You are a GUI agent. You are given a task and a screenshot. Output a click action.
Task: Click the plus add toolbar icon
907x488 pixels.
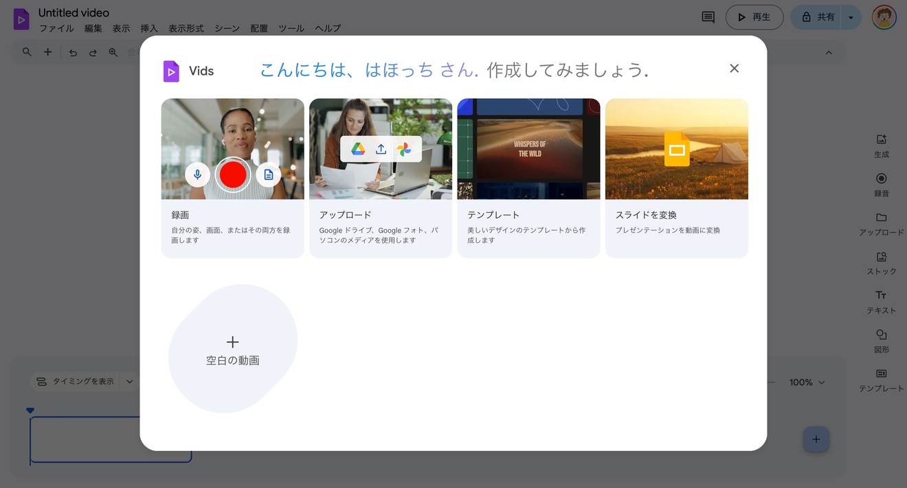coord(47,52)
